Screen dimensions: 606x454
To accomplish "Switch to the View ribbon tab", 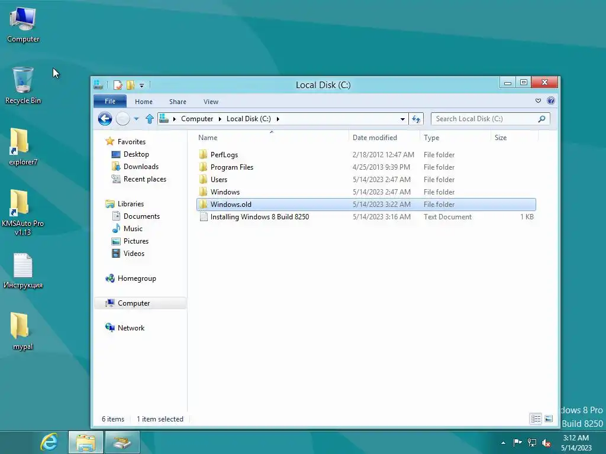I will click(211, 102).
